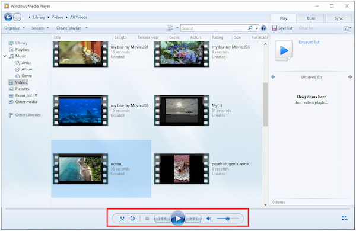Click the seek bar above controls
Image resolution: width=356 pixels, height=231 pixels.
click(x=178, y=208)
